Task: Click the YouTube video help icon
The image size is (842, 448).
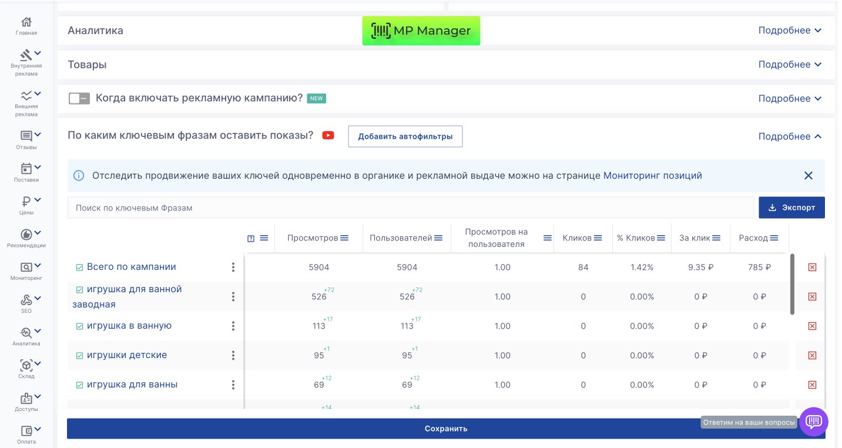Action: [x=328, y=136]
